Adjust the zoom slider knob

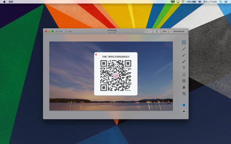pos(64,31)
